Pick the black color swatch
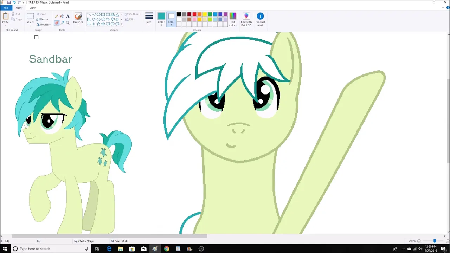The image size is (450, 253). [179, 14]
